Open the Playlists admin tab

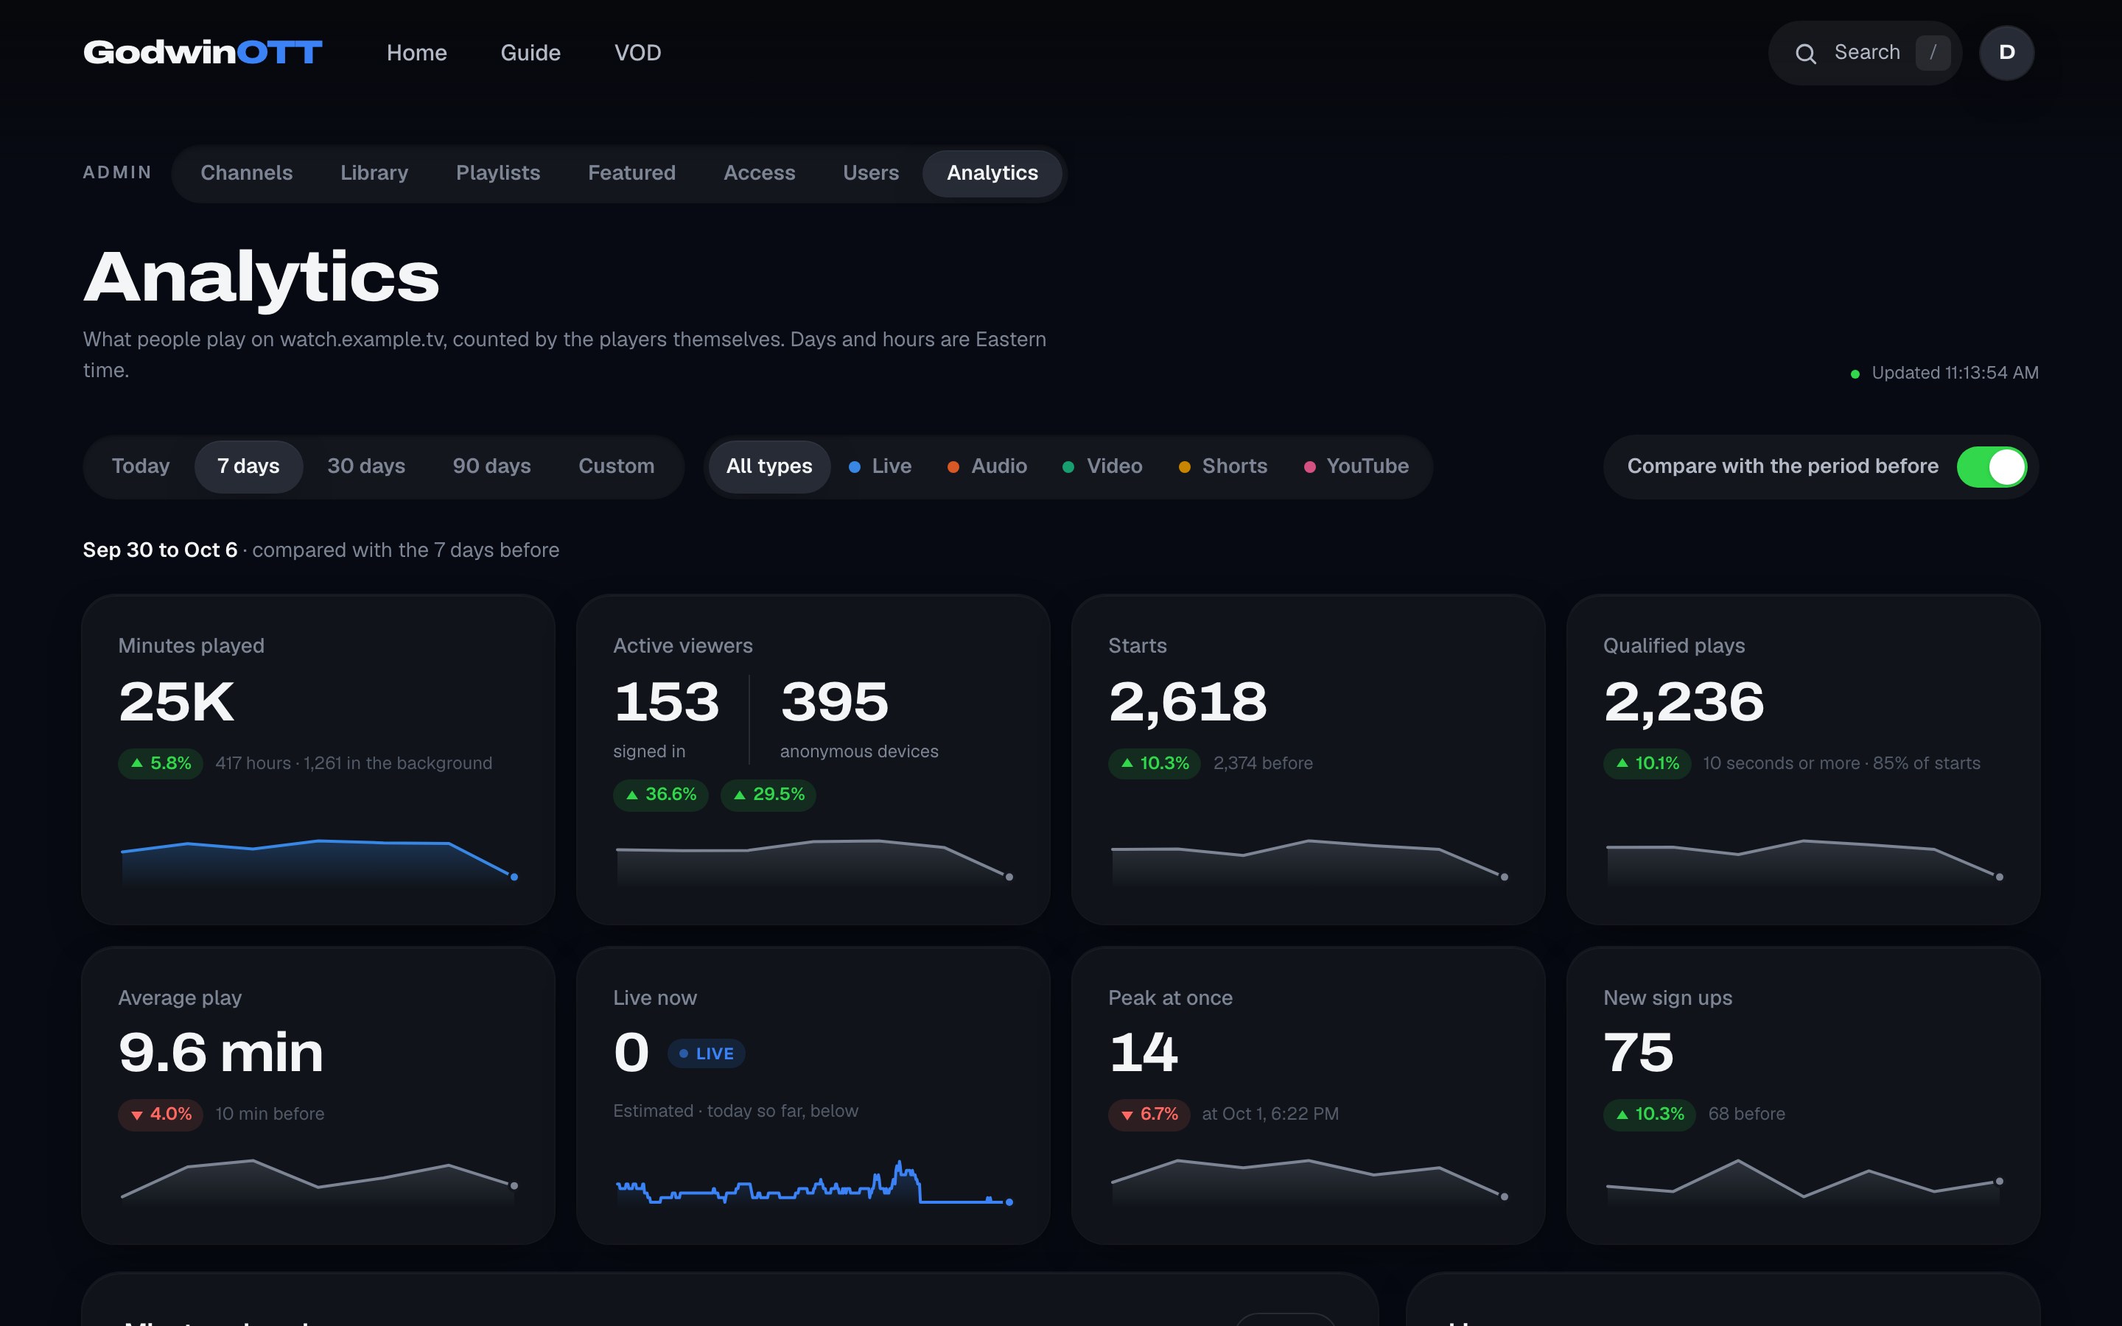coord(498,173)
